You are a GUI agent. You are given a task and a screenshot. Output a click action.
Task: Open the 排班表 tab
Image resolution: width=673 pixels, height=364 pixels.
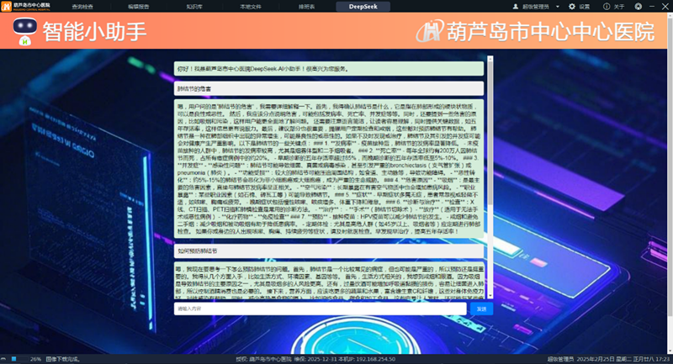306,7
